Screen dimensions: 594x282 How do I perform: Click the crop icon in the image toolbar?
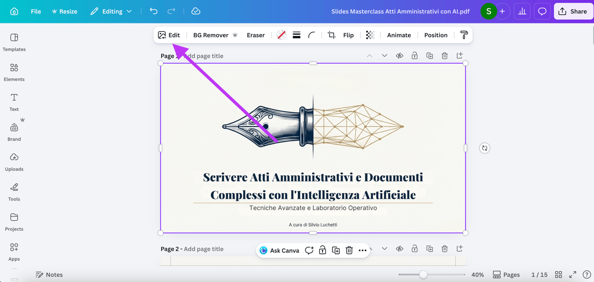(x=332, y=35)
